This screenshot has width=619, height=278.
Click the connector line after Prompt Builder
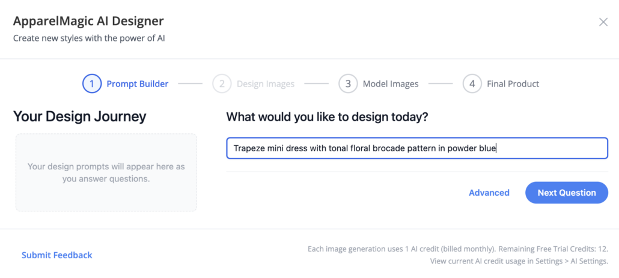coord(190,83)
